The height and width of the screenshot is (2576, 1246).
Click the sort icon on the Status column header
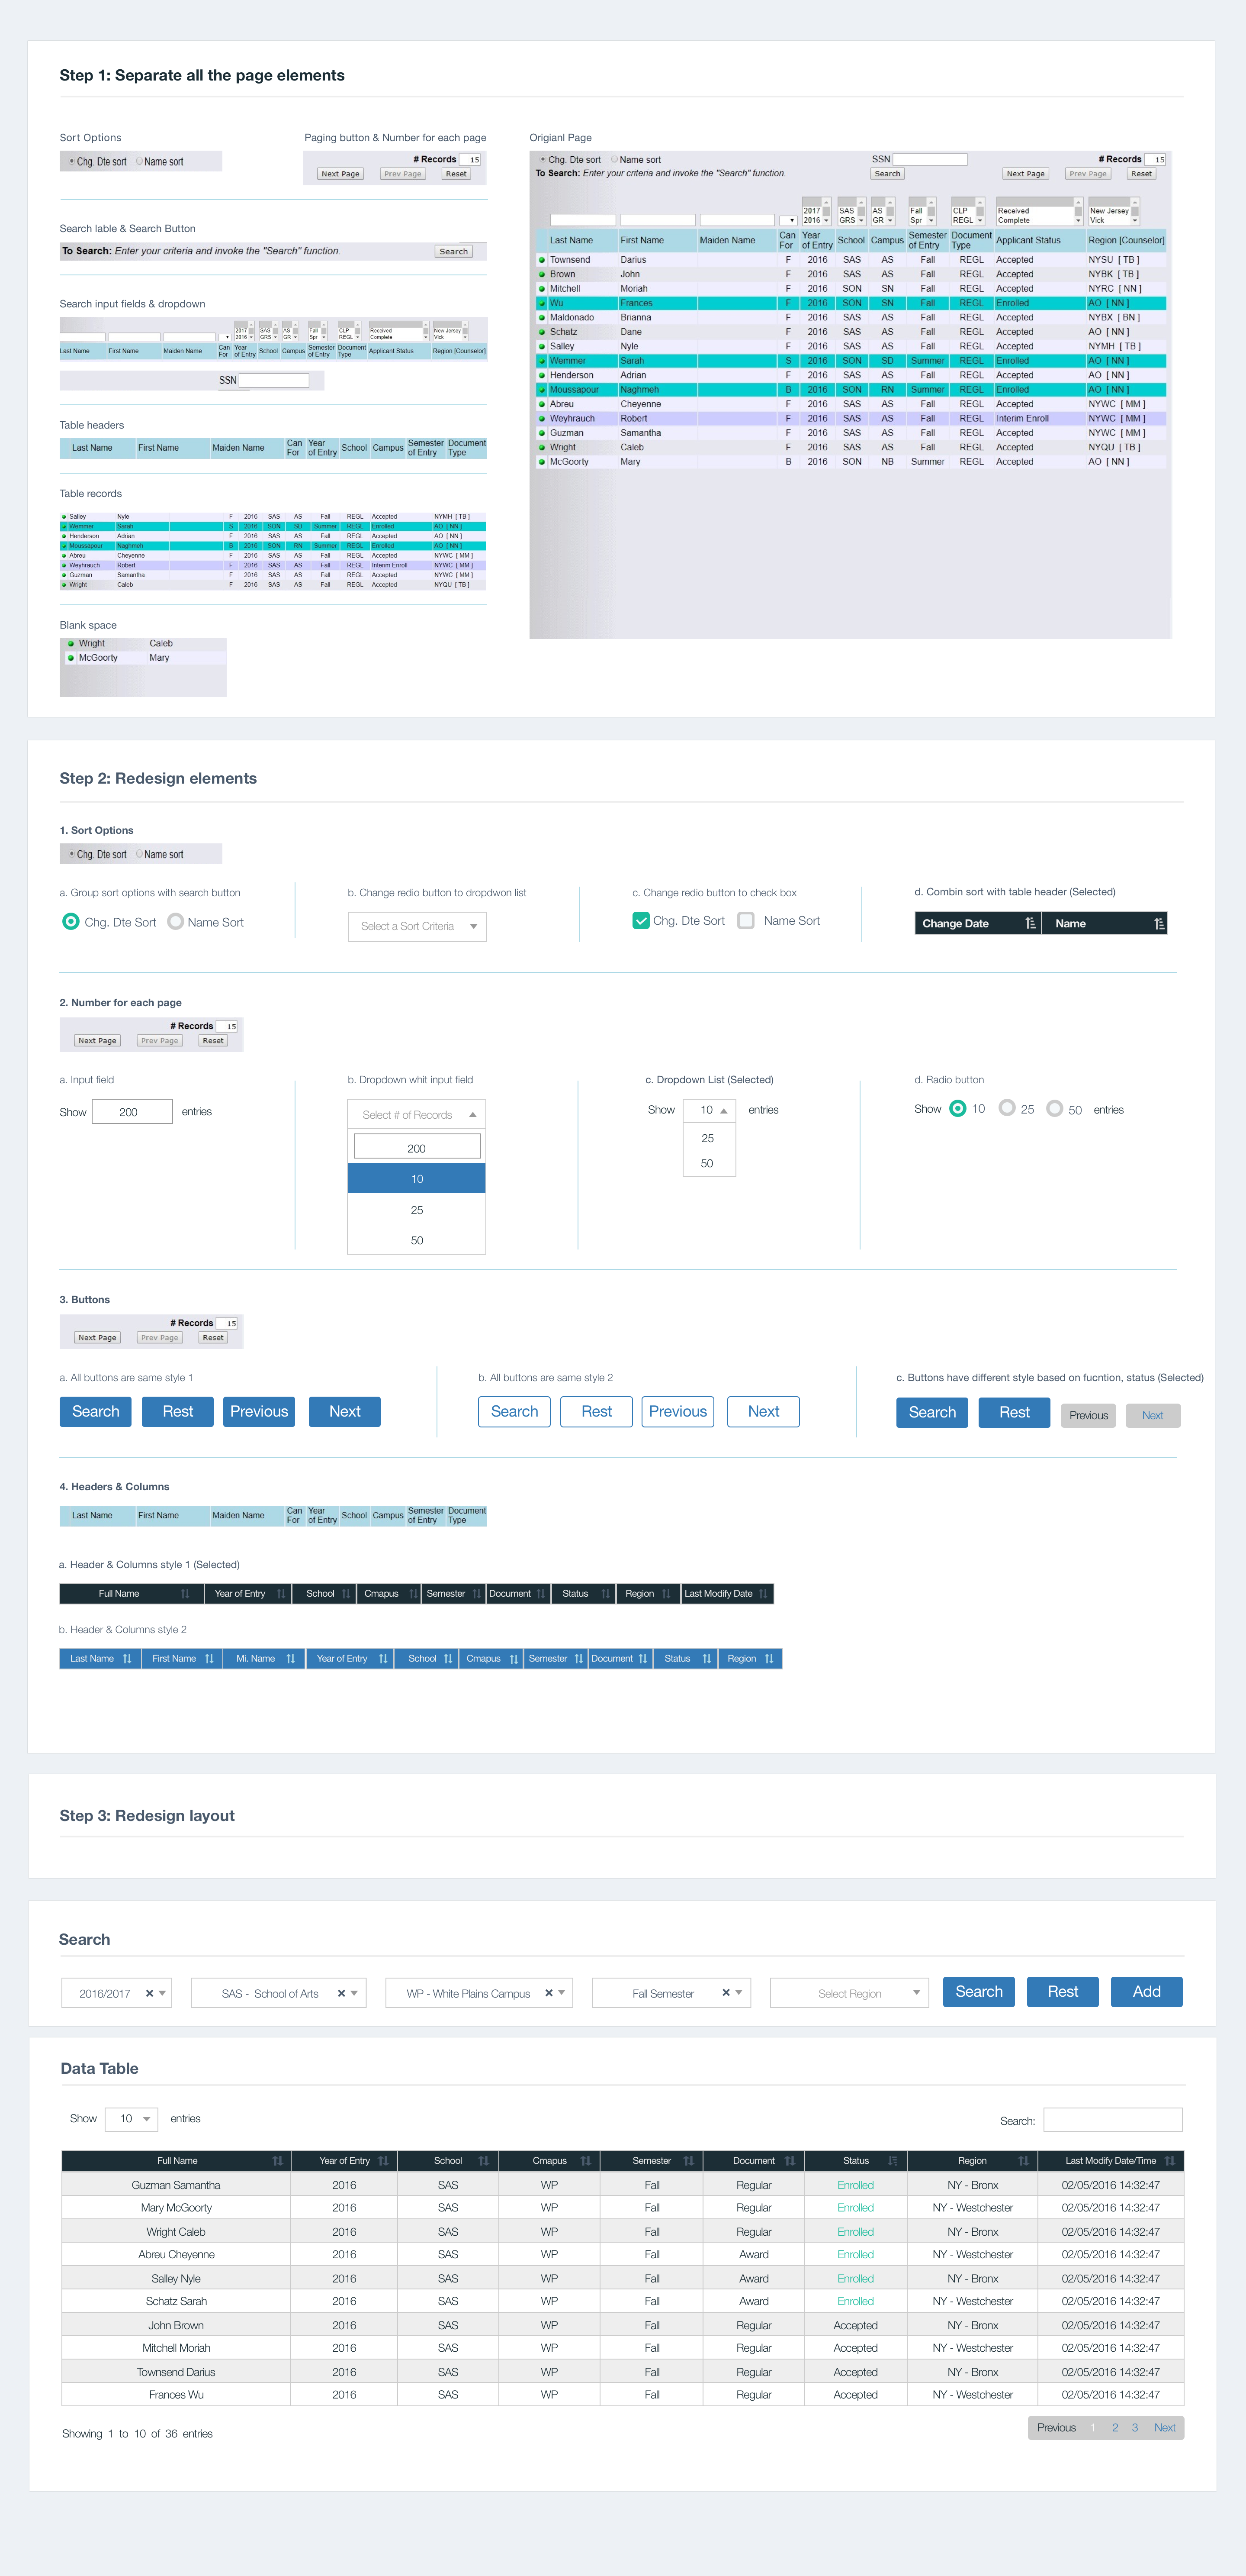[x=892, y=2161]
